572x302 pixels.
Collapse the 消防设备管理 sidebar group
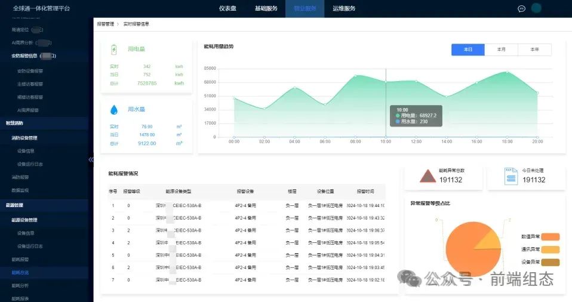(24, 138)
